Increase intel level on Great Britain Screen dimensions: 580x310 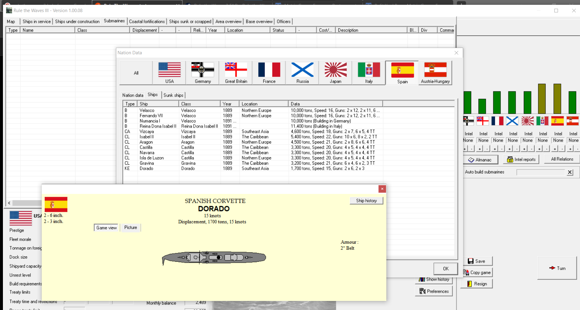pos(479,149)
